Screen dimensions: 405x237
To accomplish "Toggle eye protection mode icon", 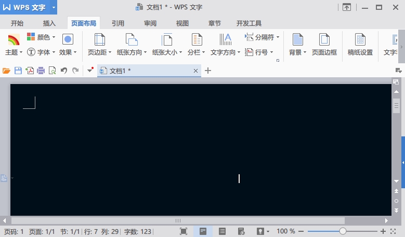I will (260, 231).
